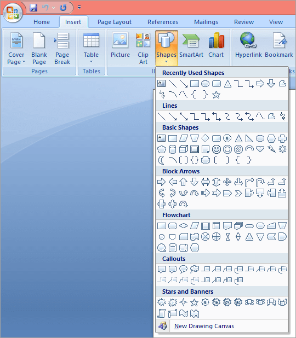Select the U-turn arrow shape

(x=260, y=182)
